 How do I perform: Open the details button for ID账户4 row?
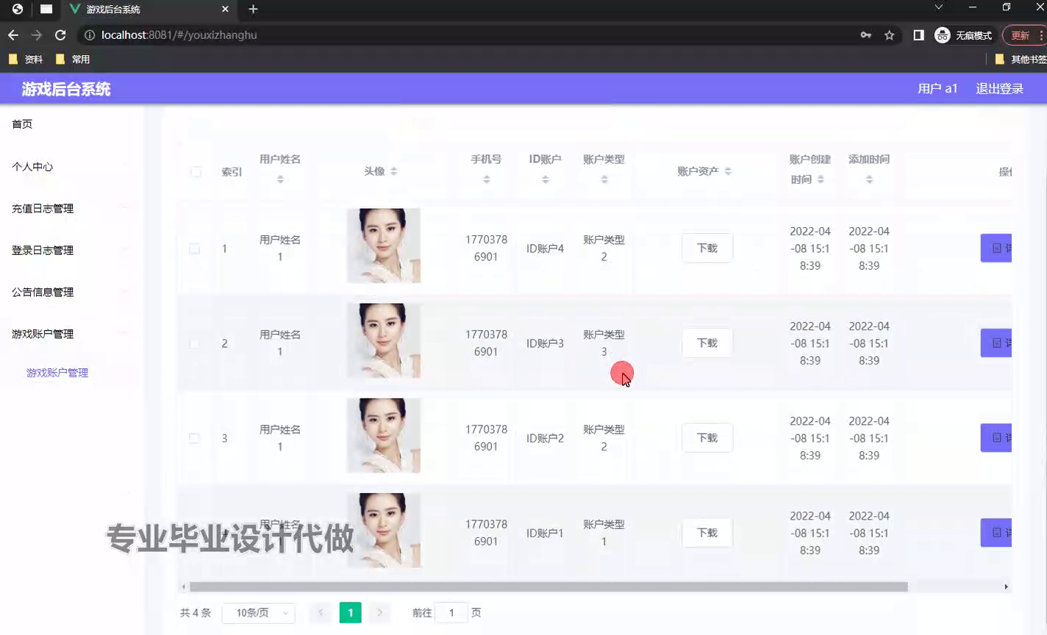(996, 248)
